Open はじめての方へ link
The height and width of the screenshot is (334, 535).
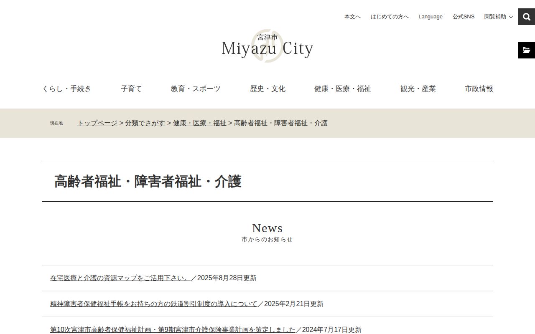[390, 17]
